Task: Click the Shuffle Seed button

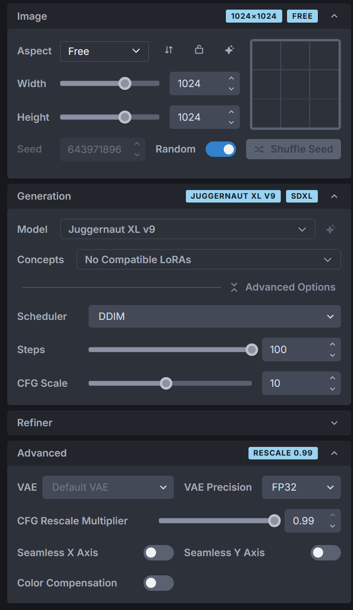Action: (293, 150)
